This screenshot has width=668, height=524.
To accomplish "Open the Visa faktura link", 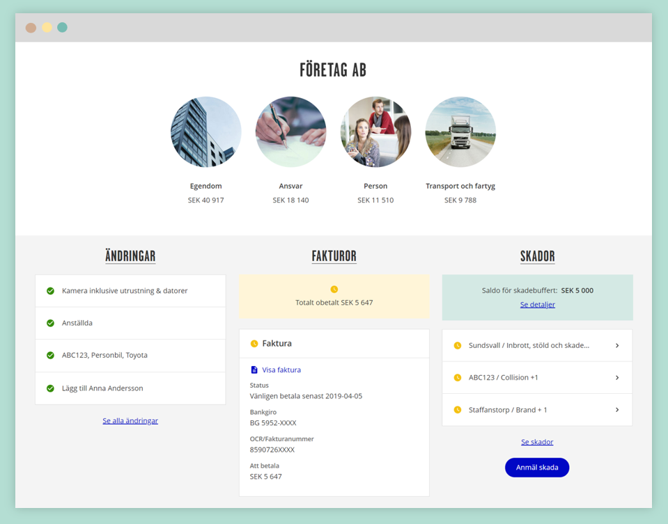I will tap(281, 370).
